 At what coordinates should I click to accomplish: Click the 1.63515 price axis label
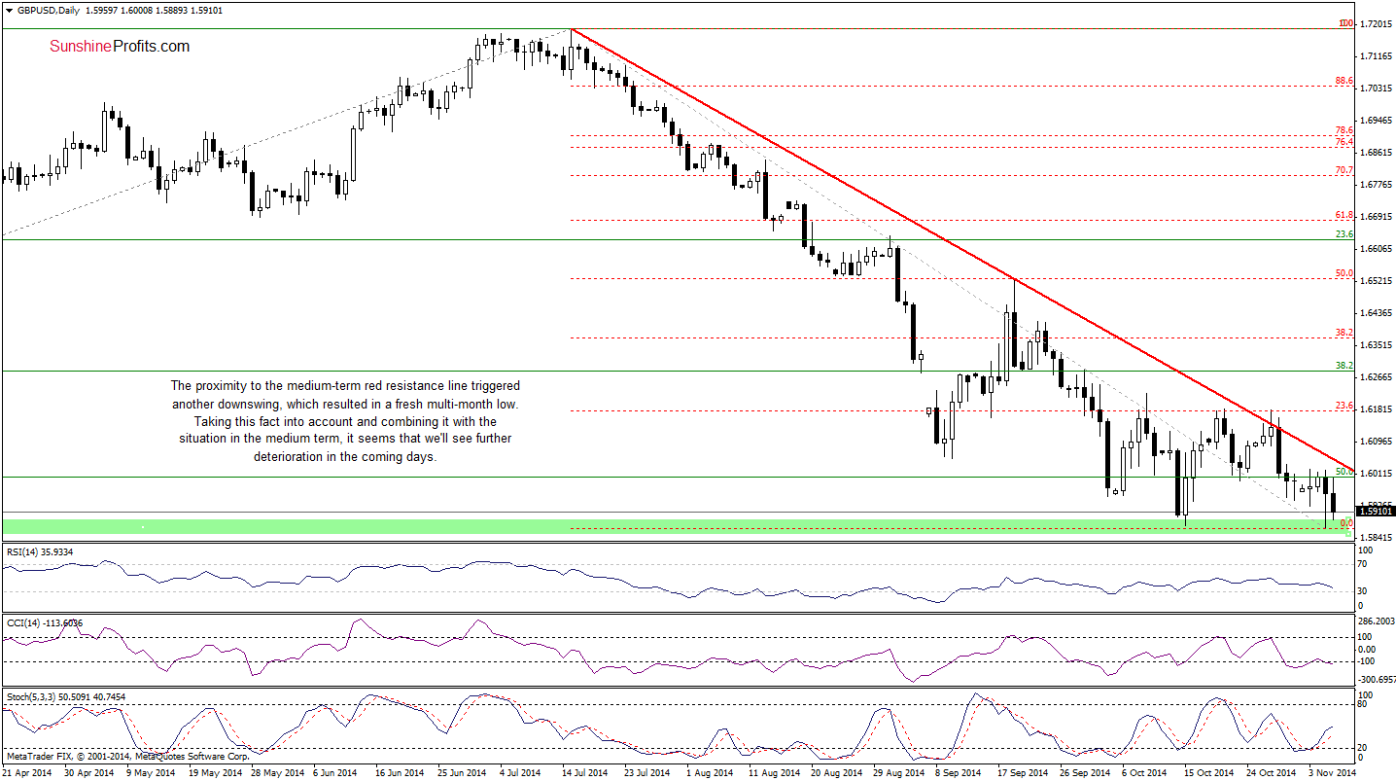(1378, 345)
